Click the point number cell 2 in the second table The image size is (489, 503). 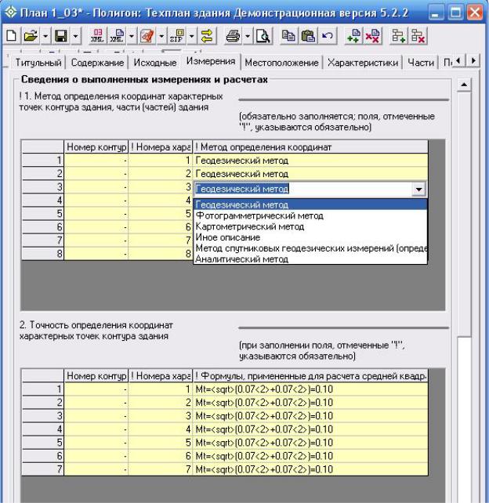click(x=161, y=403)
